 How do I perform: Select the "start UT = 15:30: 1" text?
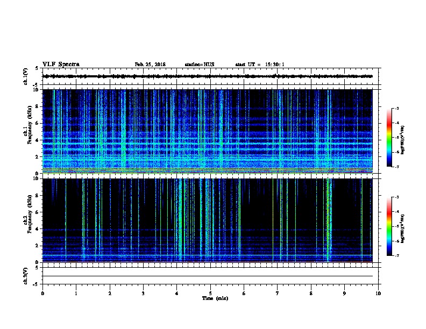tap(260, 65)
